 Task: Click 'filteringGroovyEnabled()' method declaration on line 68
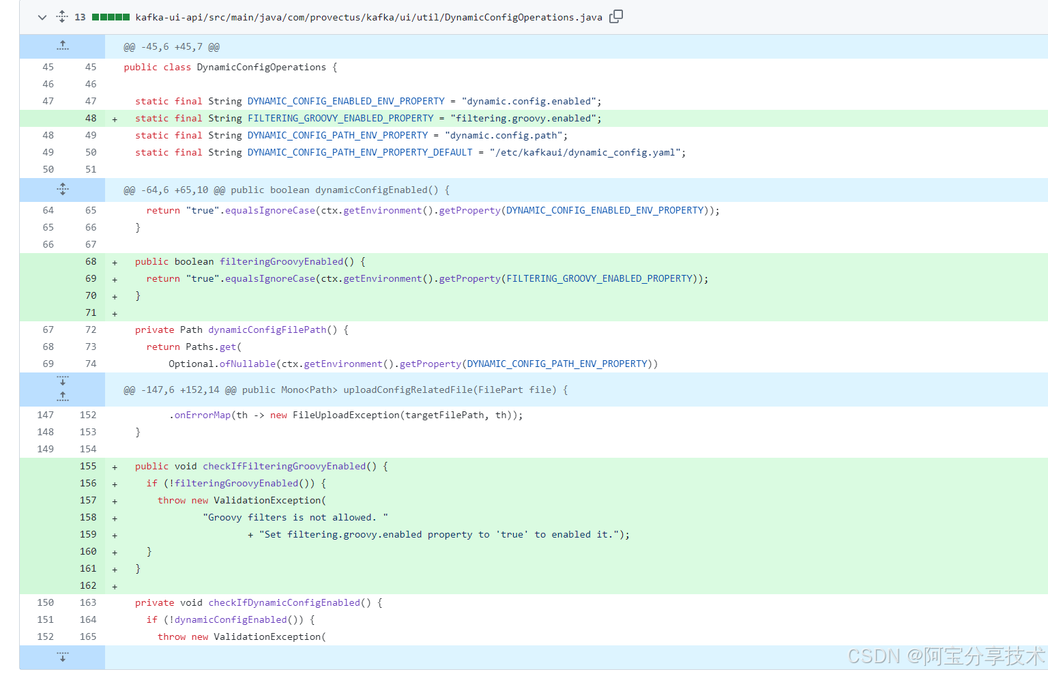click(x=287, y=261)
